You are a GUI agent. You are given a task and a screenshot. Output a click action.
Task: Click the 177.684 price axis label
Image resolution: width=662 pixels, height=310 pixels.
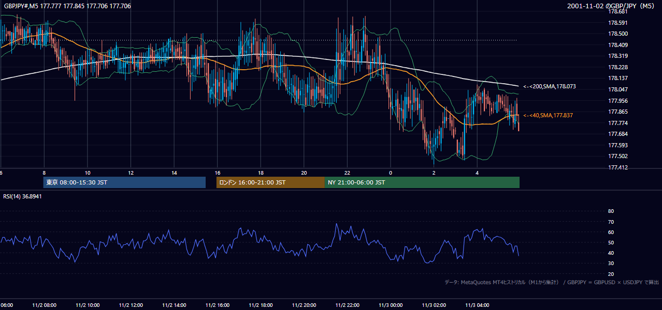click(x=617, y=134)
